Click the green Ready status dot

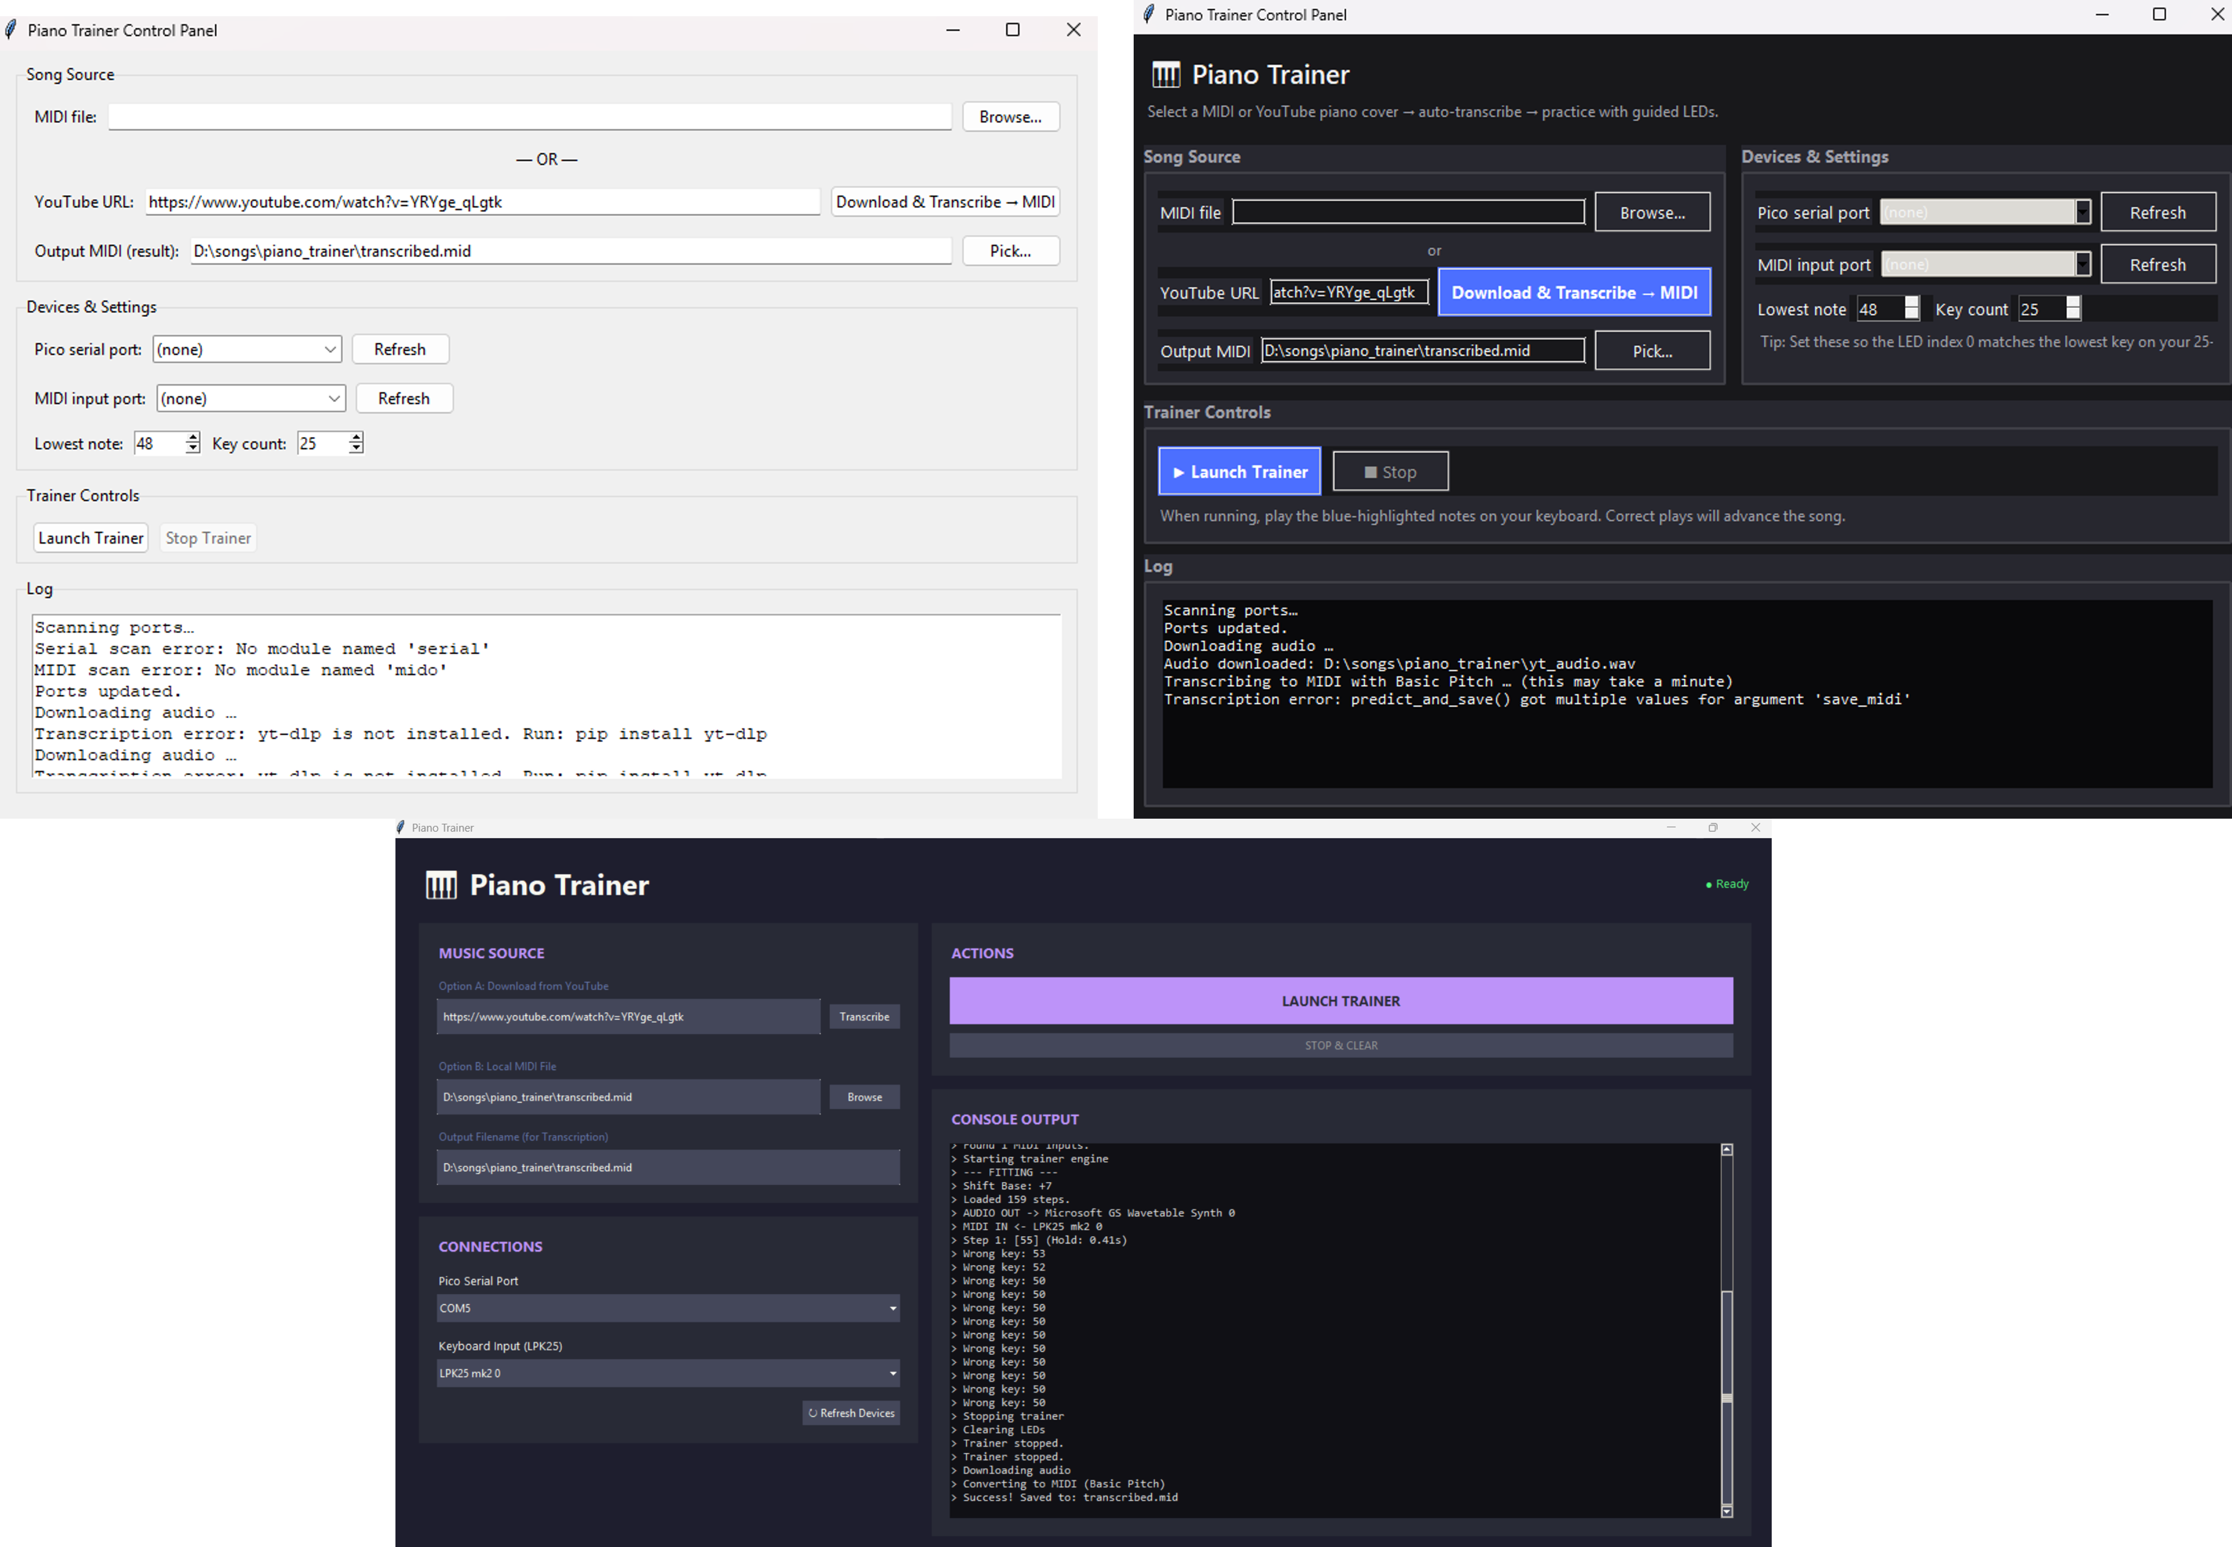1709,884
